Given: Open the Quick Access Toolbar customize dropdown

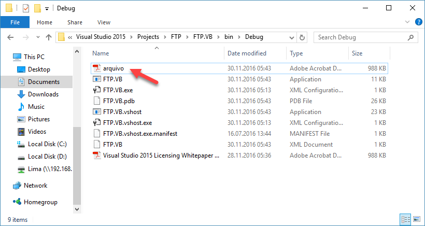Looking at the screenshot, I should click(47, 9).
